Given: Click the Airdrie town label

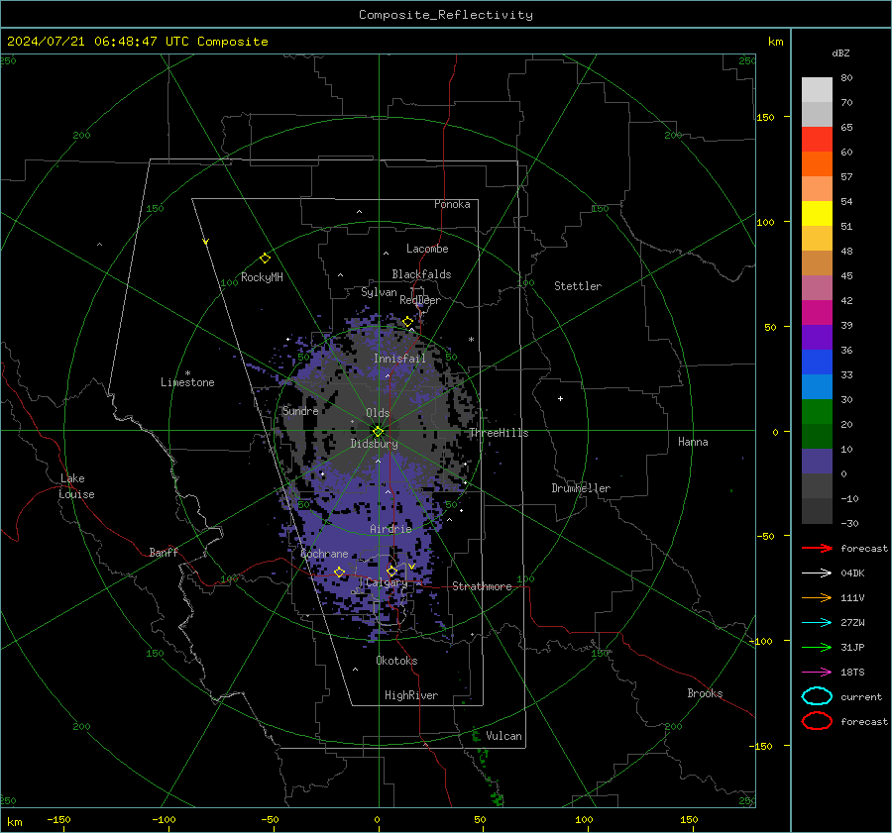Looking at the screenshot, I should coord(390,529).
